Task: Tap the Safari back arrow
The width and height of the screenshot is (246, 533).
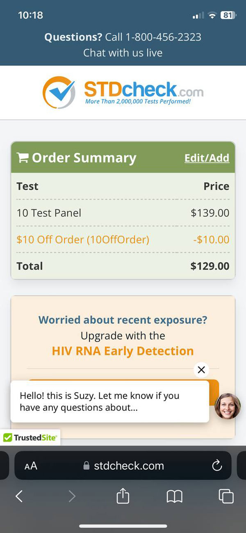Action: click(19, 496)
